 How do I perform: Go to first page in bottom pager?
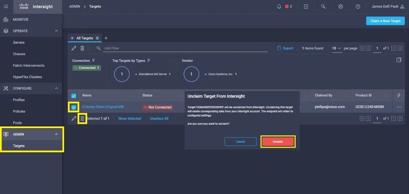tap(362, 118)
